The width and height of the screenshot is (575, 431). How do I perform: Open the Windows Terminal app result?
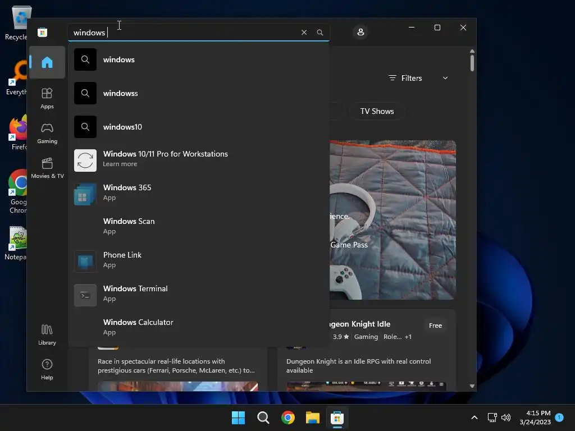(x=199, y=295)
